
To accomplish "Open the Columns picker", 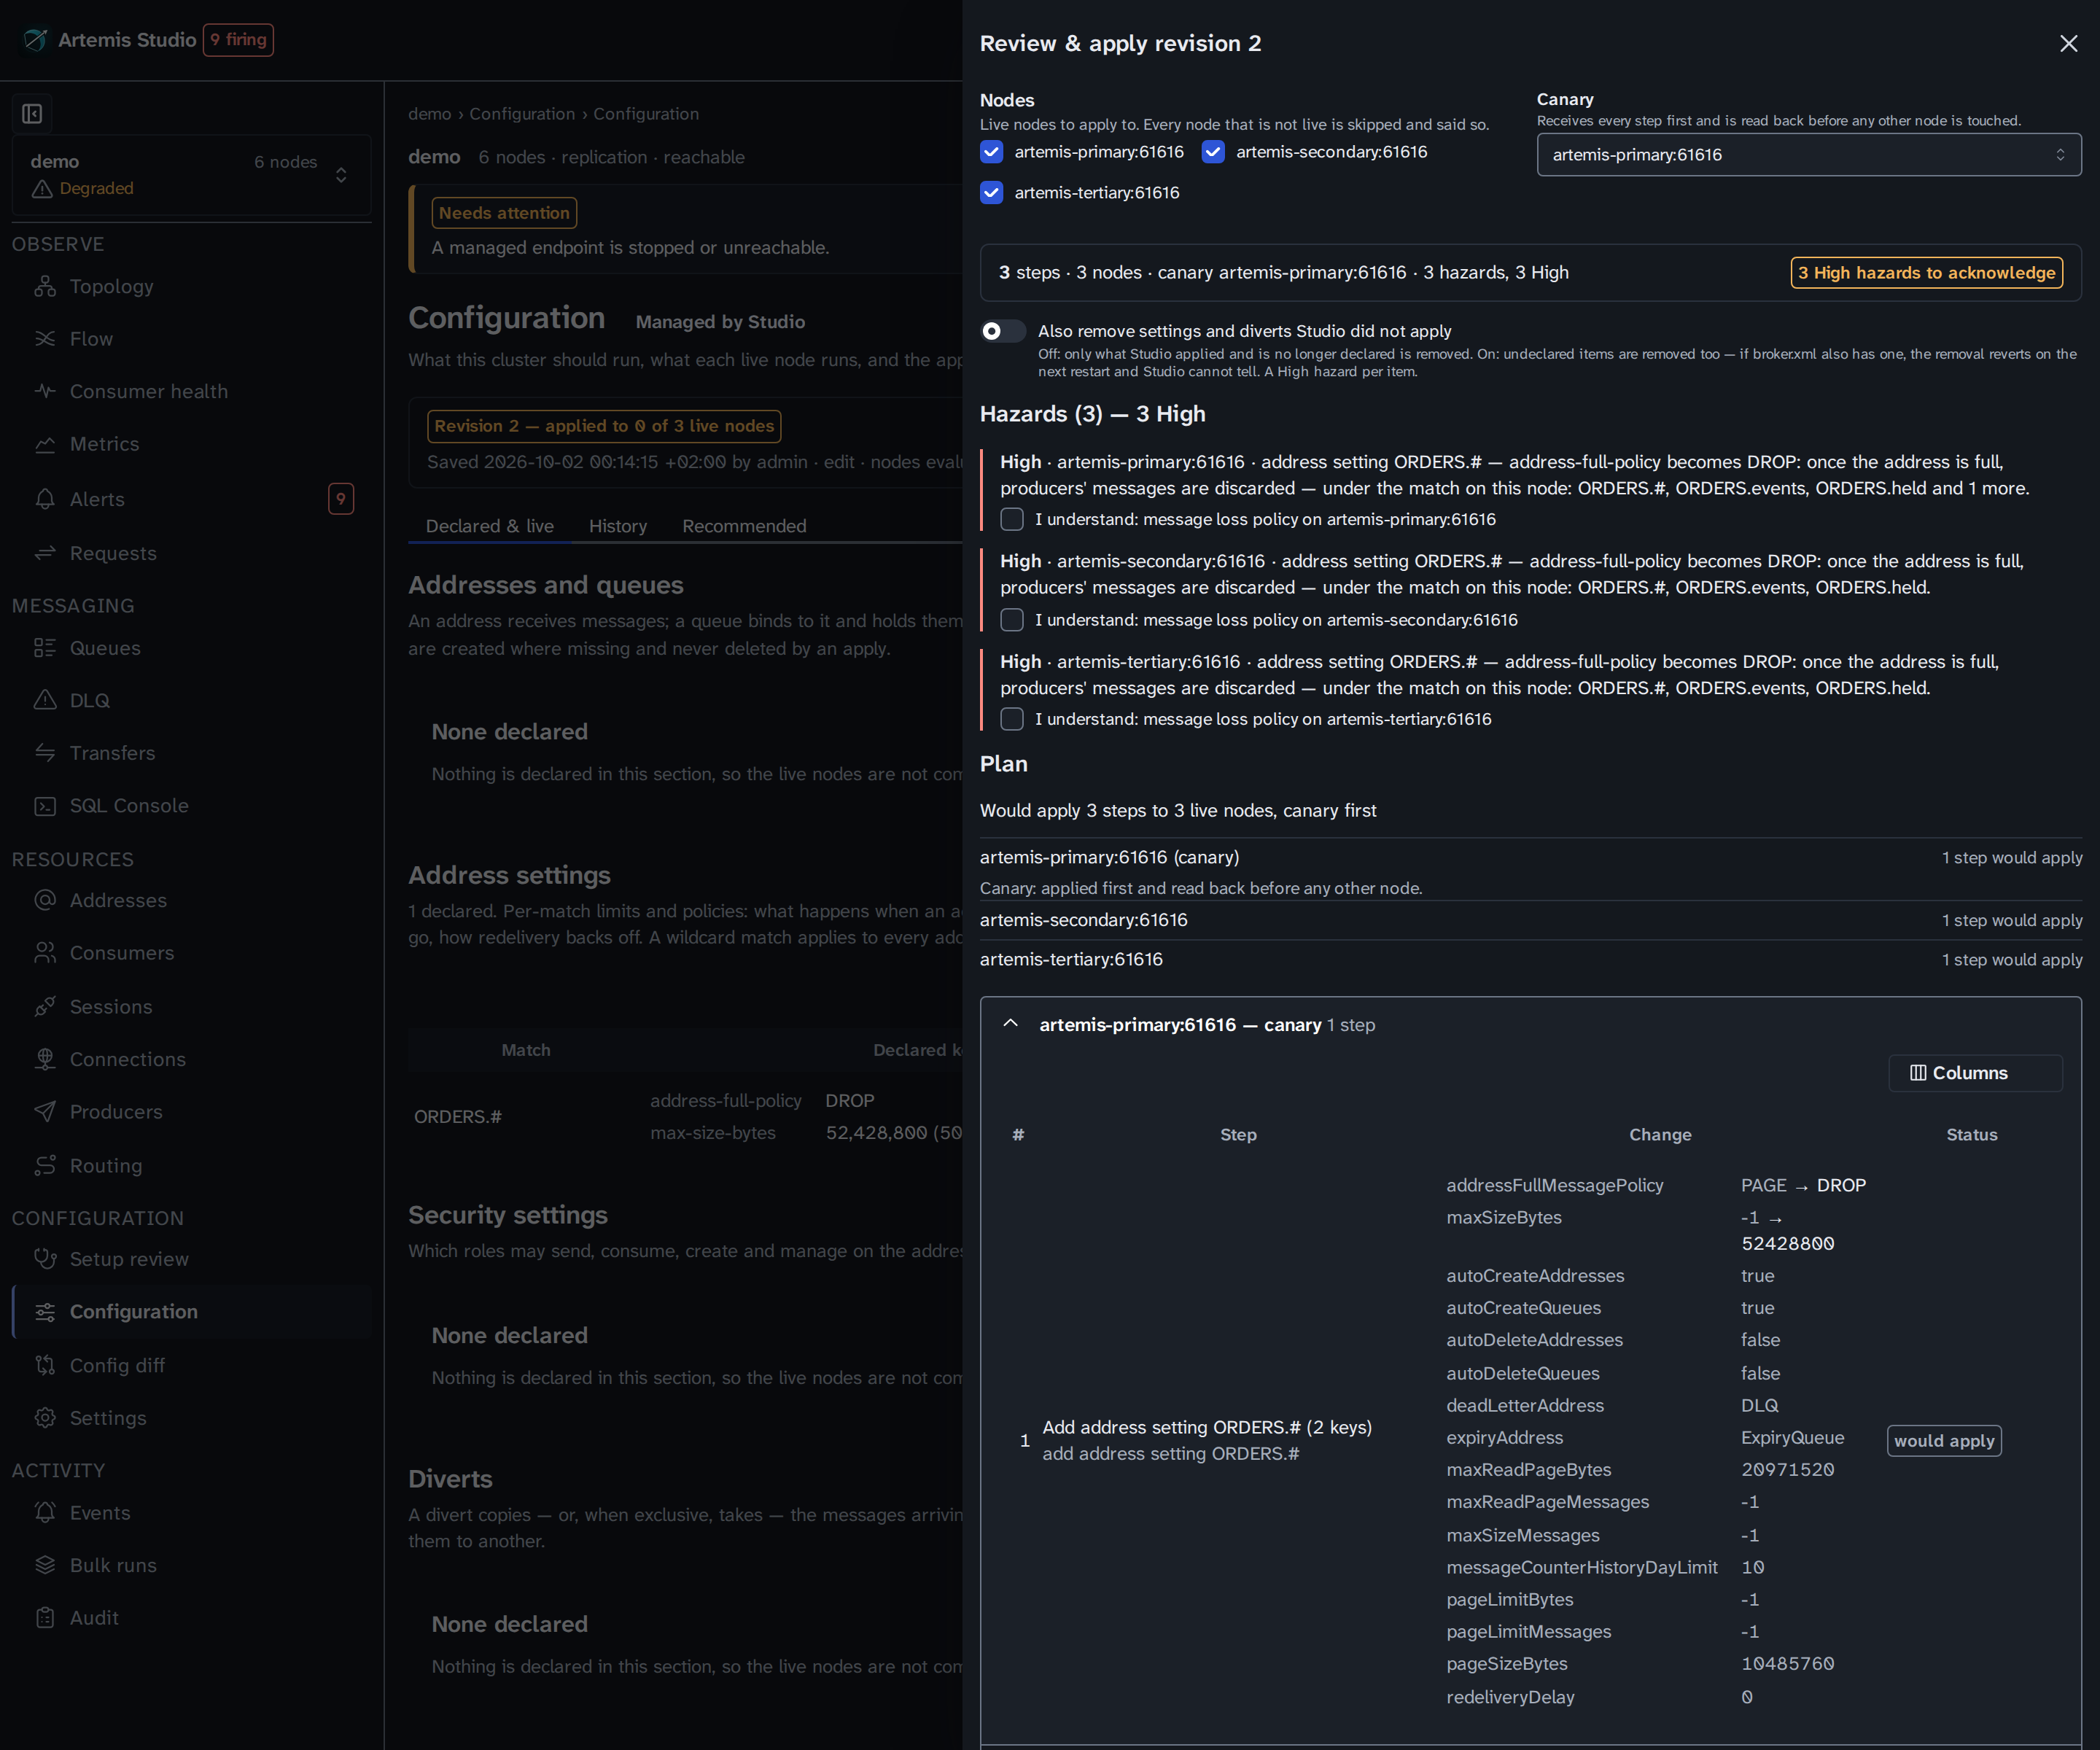I will [1974, 1073].
